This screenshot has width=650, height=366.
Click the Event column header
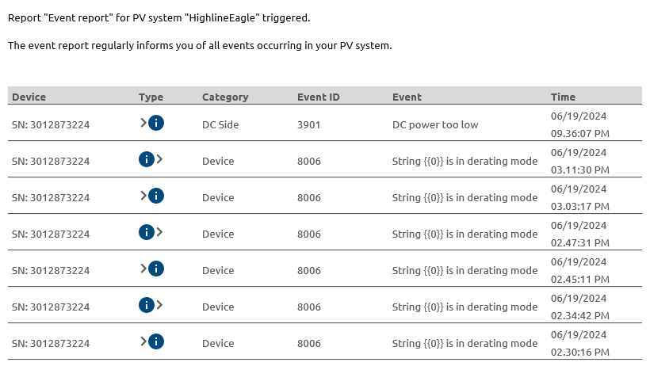(x=407, y=97)
